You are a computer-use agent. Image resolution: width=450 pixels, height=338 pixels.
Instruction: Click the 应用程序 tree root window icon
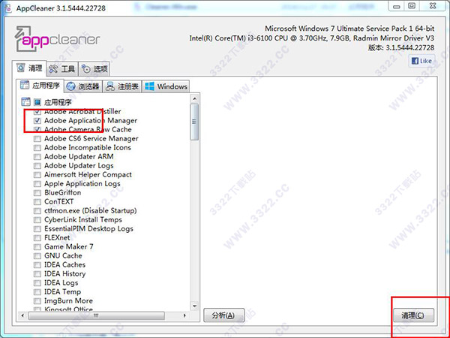[x=25, y=101]
